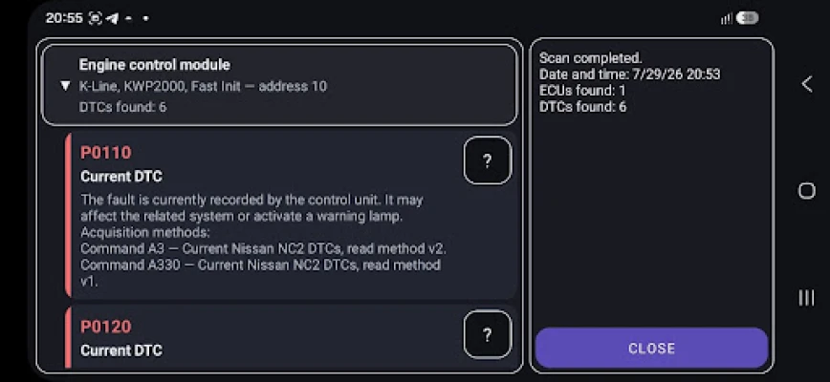Close the scan results with CLOSE button
Viewport: 830px width, 382px height.
[651, 348]
